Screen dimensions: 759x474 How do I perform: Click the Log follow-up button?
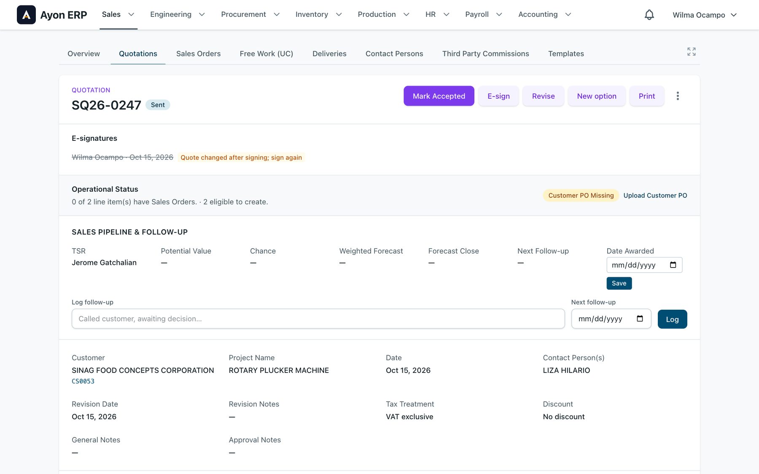(x=672, y=319)
